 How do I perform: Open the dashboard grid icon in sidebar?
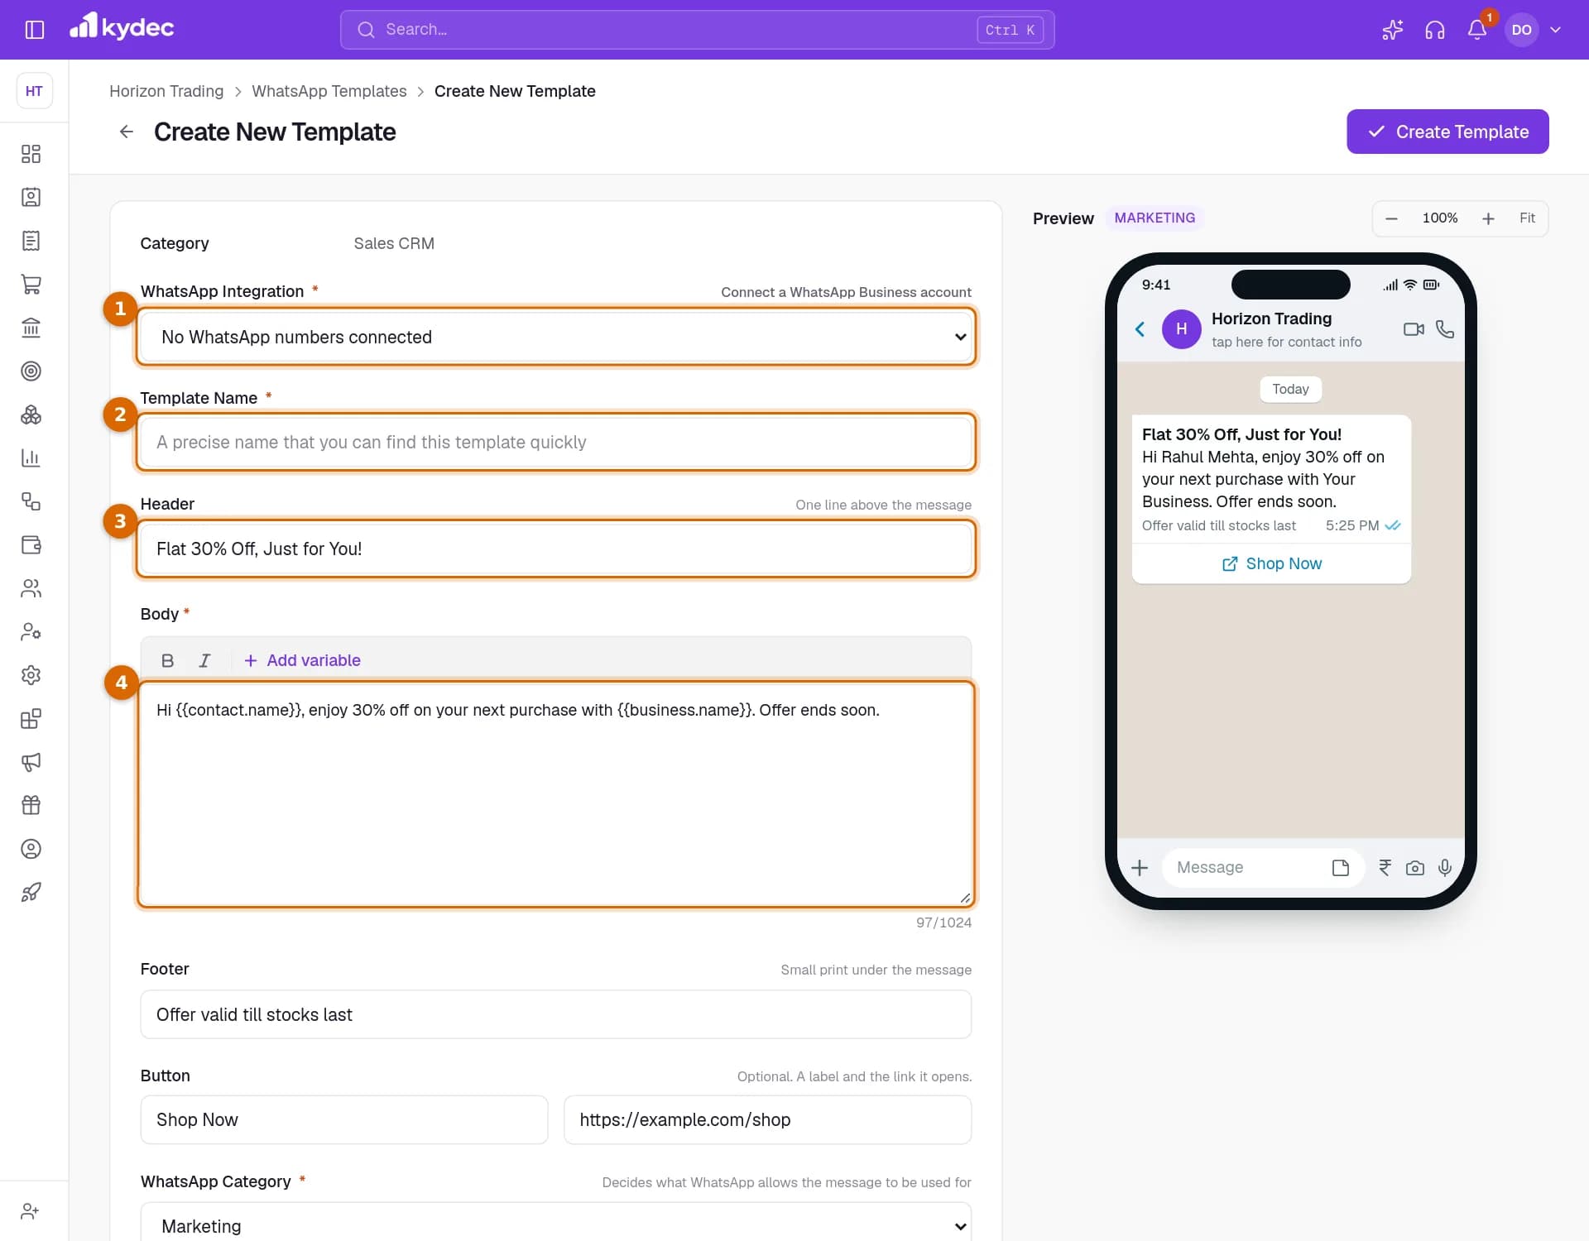click(31, 154)
